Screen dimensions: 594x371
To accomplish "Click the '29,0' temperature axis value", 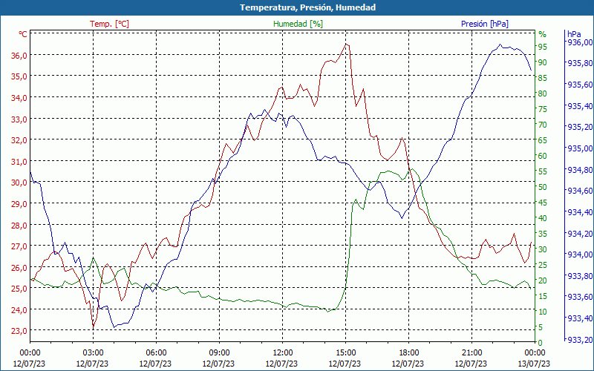I will [20, 203].
